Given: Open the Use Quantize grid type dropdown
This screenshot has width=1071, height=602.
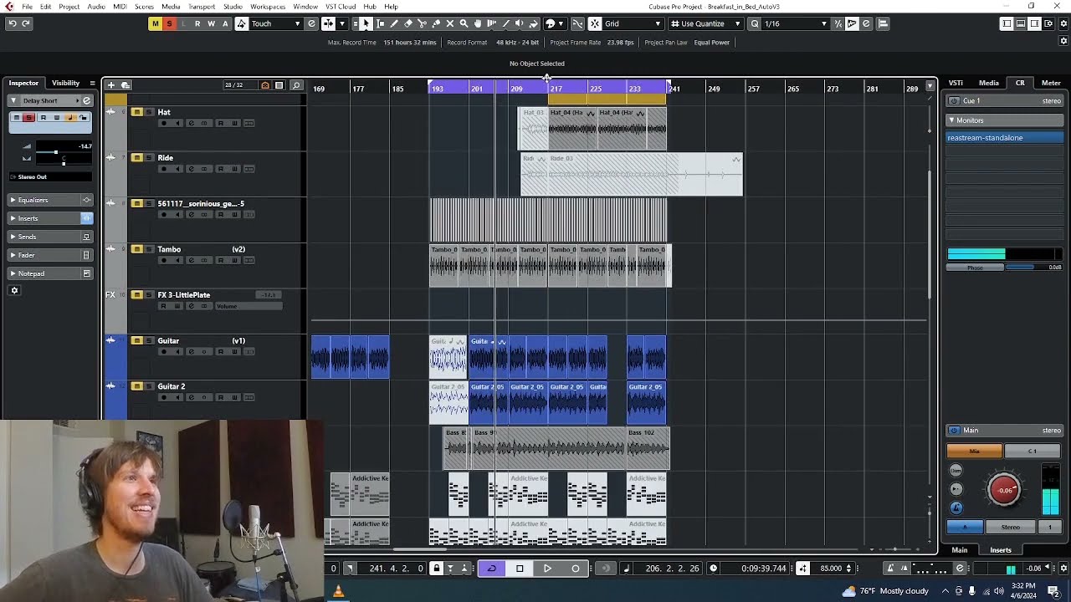Looking at the screenshot, I should point(705,23).
